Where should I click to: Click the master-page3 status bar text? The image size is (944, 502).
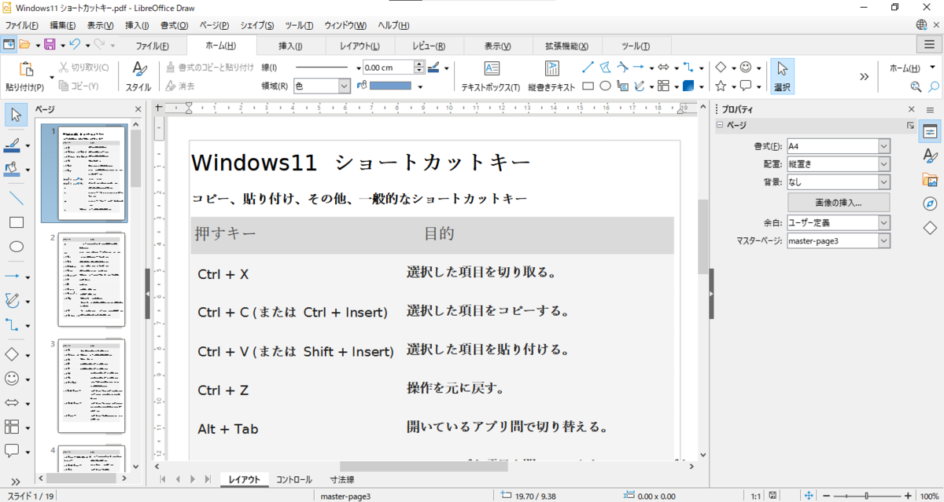pos(345,496)
